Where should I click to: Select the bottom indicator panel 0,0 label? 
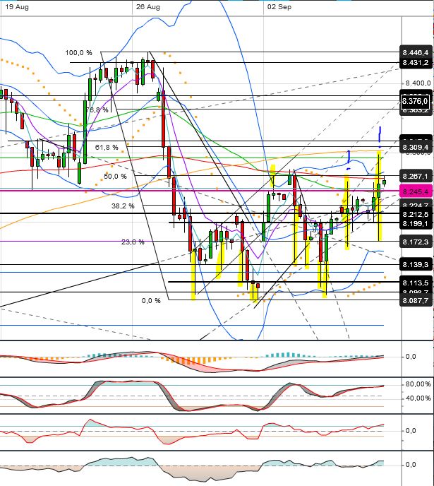(411, 465)
